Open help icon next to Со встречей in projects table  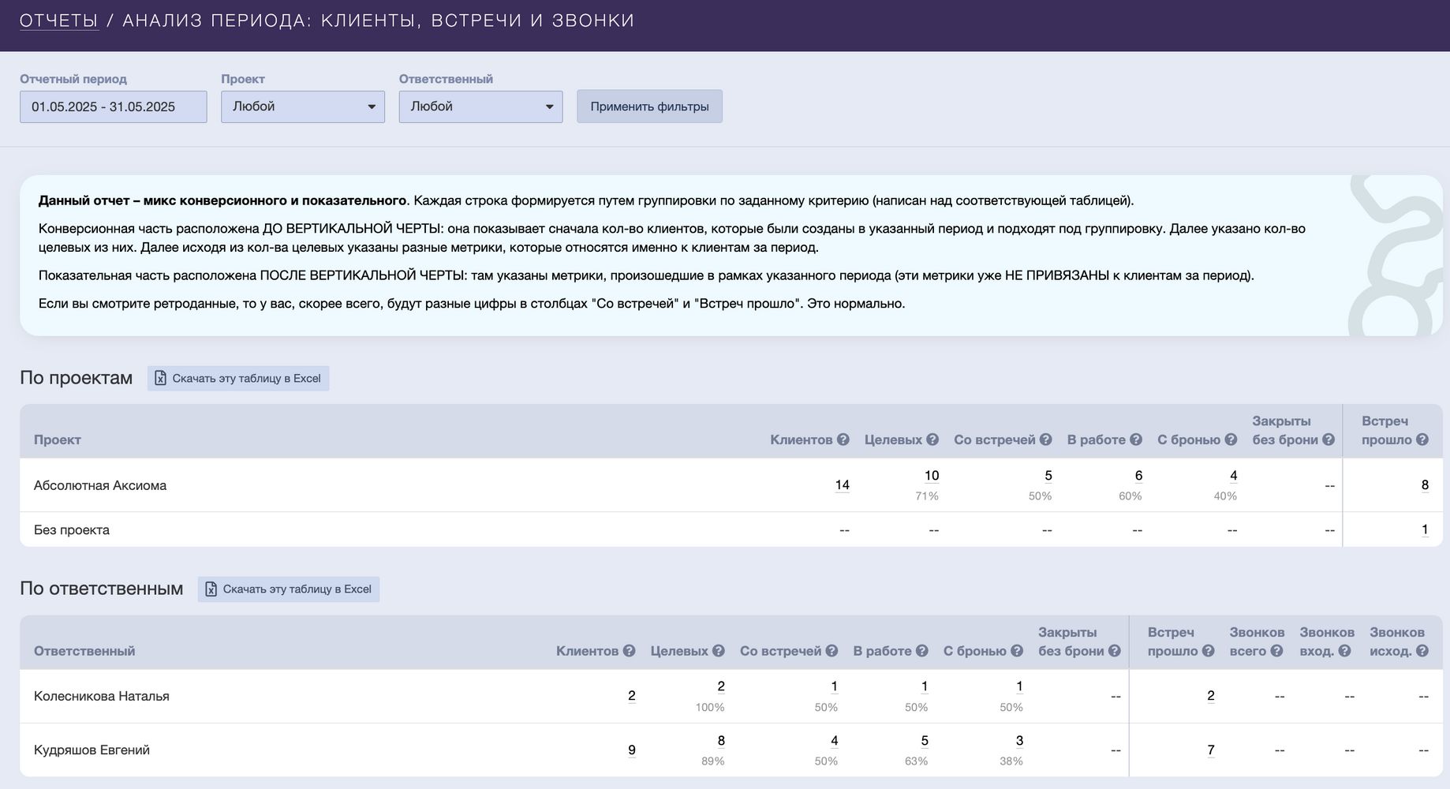[1046, 439]
